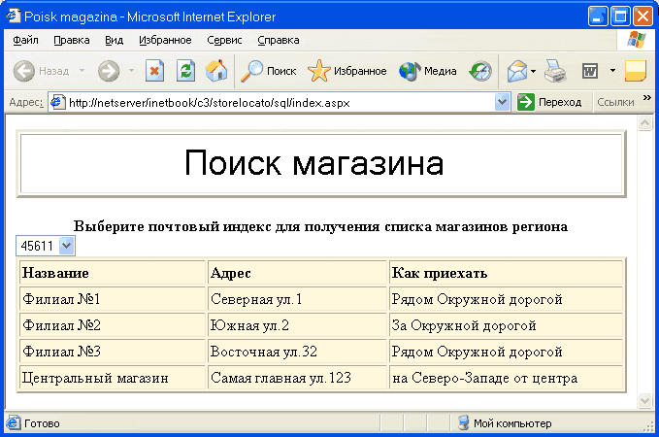Image resolution: width=659 pixels, height=437 pixels.
Task: Click the Поиск магазина heading
Action: (313, 163)
